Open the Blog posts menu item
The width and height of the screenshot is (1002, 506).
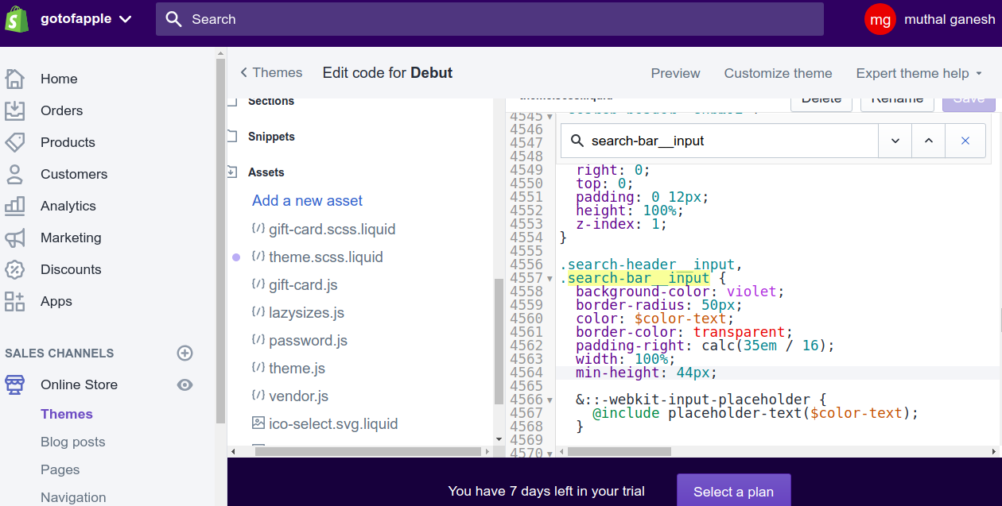click(x=72, y=442)
